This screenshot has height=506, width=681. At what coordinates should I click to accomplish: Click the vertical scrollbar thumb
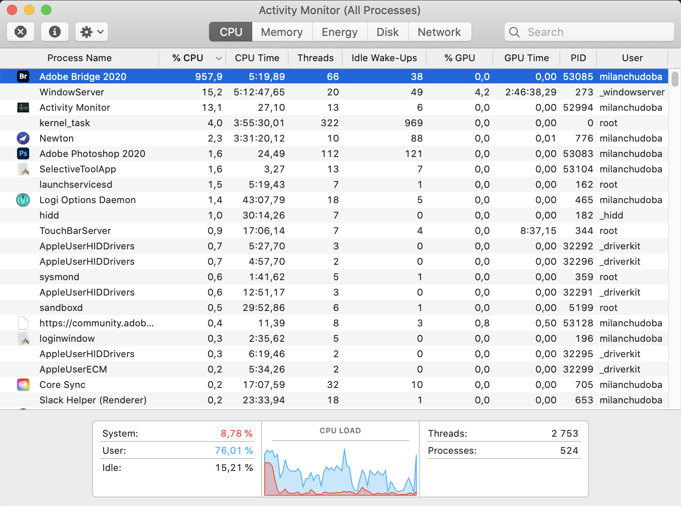pyautogui.click(x=675, y=79)
